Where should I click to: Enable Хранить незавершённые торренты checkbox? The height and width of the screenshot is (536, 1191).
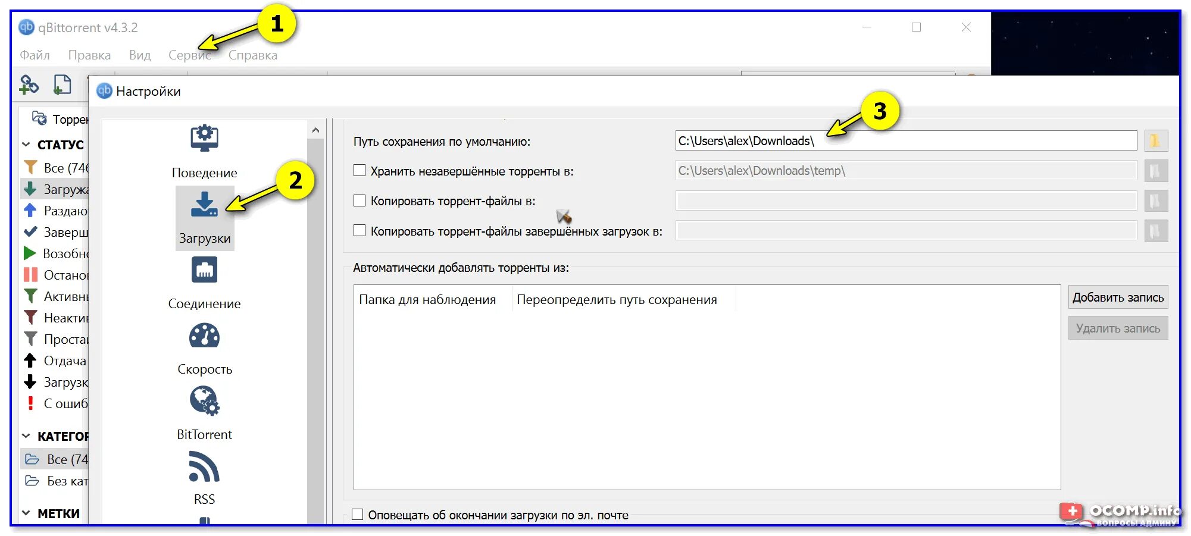click(x=360, y=171)
